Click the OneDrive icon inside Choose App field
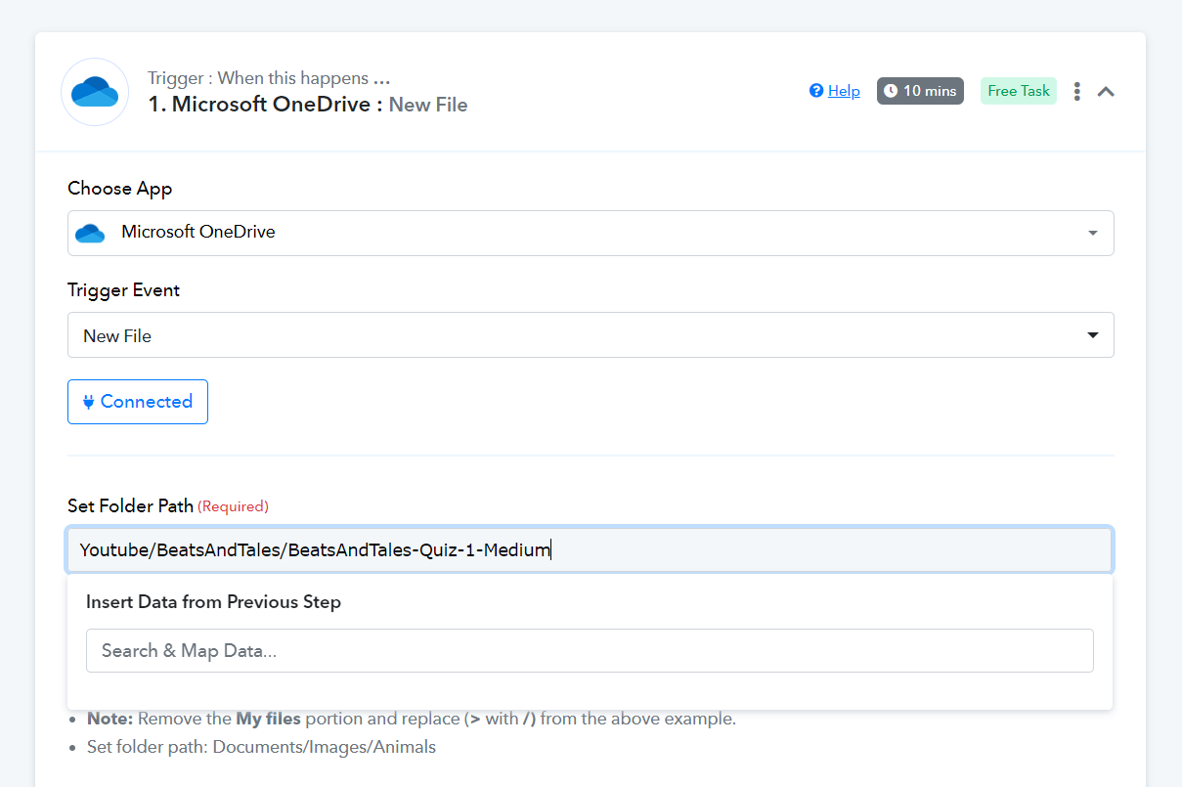This screenshot has height=787, width=1182. click(x=90, y=233)
